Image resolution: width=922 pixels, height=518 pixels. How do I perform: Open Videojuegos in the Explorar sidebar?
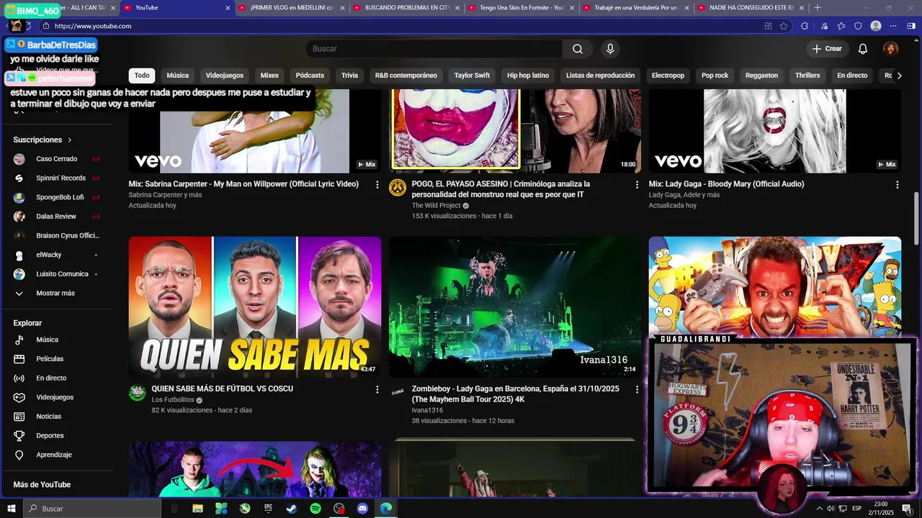pyautogui.click(x=55, y=397)
